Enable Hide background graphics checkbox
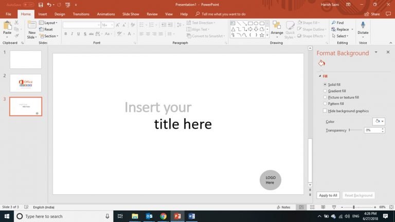 [325, 111]
